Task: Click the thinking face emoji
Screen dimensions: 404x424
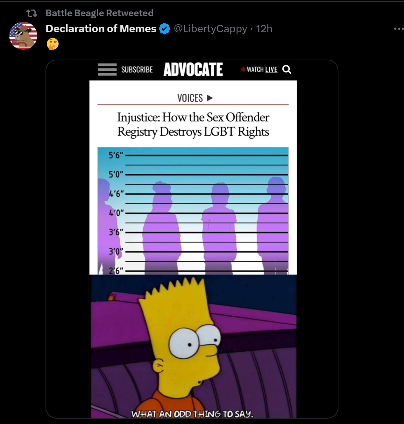Action: pos(53,44)
